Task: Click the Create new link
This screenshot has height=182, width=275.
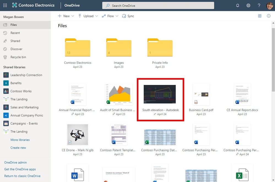Action: point(18,148)
